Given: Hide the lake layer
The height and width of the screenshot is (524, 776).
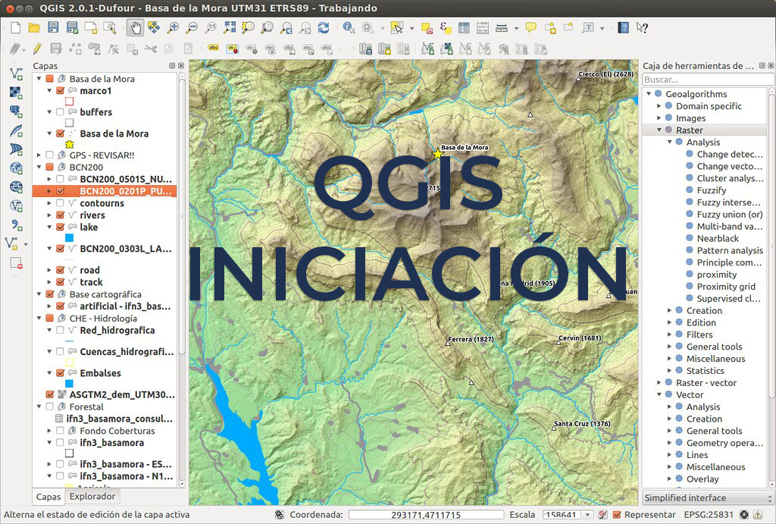Looking at the screenshot, I should pos(61,227).
